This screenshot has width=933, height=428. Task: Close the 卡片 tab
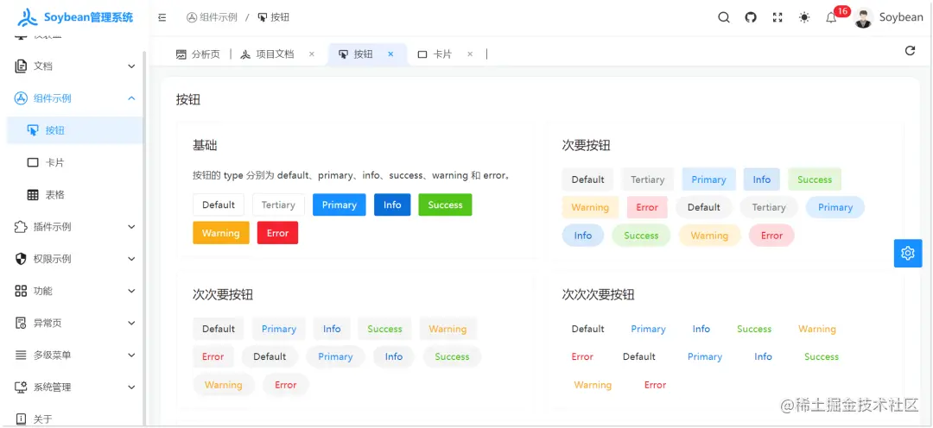point(470,54)
